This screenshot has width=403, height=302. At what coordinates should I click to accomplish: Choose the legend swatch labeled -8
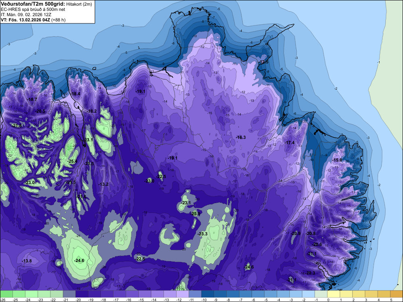tap(233, 294)
